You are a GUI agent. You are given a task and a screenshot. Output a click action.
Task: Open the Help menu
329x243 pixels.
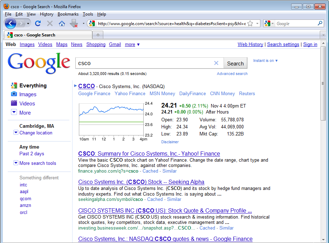(102, 14)
